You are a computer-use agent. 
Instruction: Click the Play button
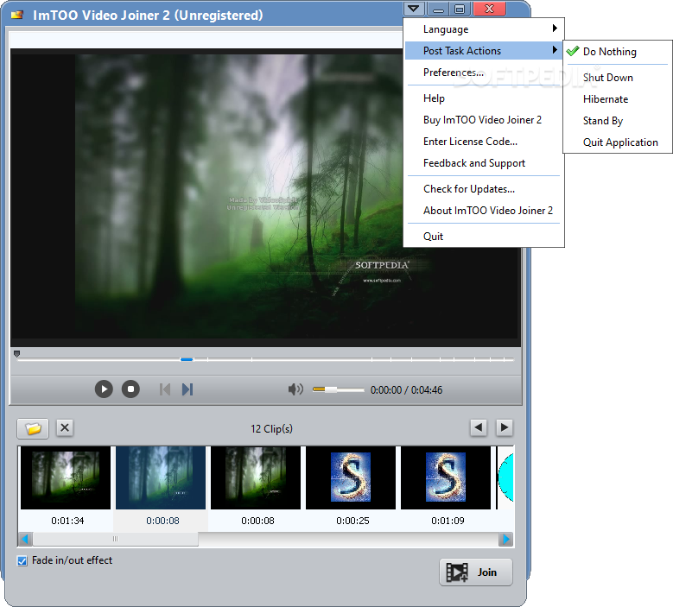click(x=104, y=389)
